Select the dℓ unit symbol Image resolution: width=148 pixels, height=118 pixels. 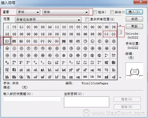coord(50,77)
